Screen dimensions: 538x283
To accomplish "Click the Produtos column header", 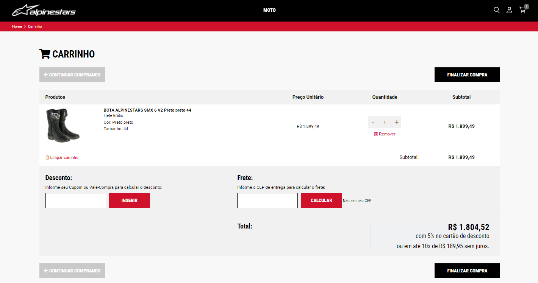I will coord(55,97).
